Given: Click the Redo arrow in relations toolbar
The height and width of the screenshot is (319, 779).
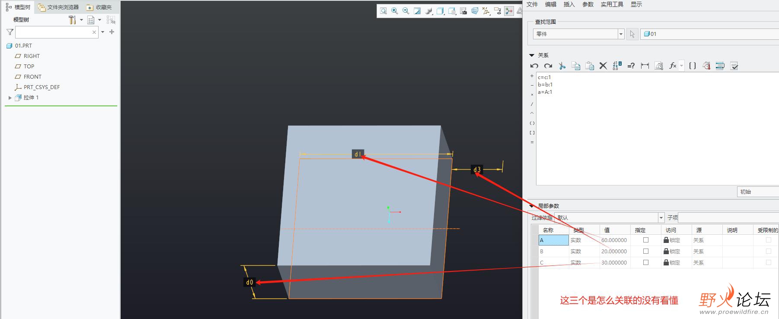Looking at the screenshot, I should click(x=548, y=66).
